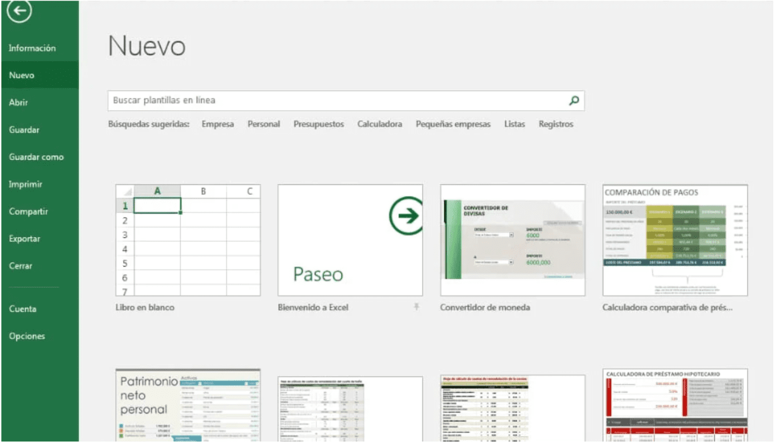Click the Empresa suggested search
The width and height of the screenshot is (775, 443).
point(217,124)
